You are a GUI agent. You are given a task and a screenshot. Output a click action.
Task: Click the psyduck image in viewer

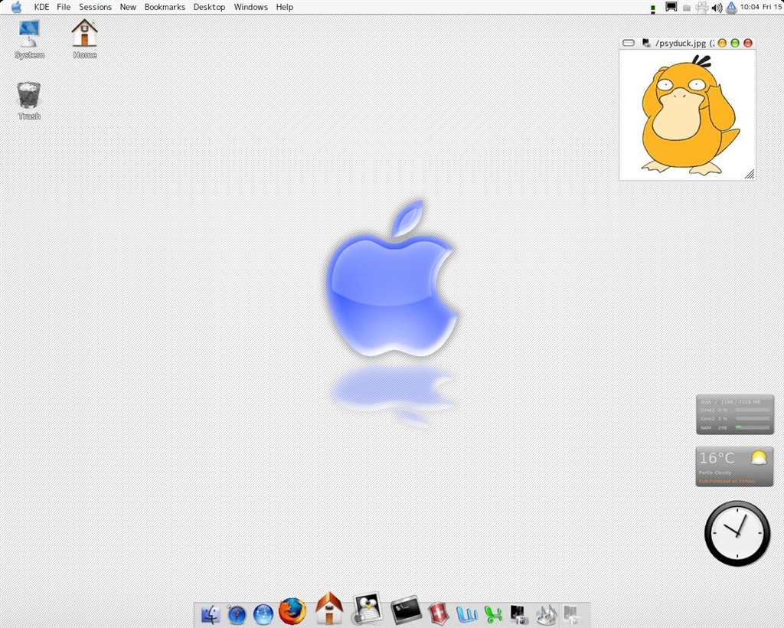[x=687, y=115]
